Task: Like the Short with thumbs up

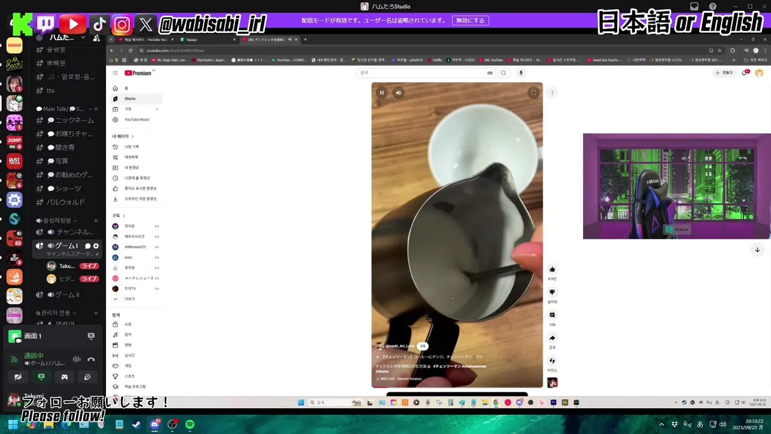Action: pyautogui.click(x=552, y=269)
